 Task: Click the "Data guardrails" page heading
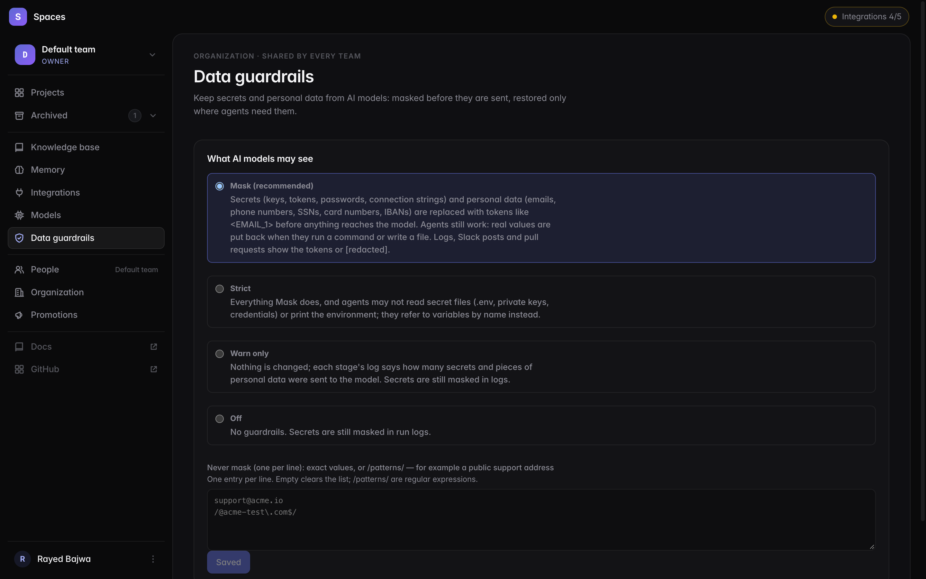click(x=254, y=77)
